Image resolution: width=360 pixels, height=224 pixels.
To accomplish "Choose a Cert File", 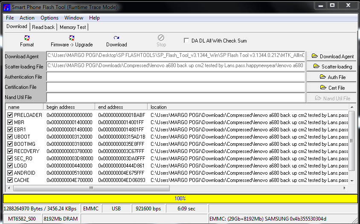I will pyautogui.click(x=332, y=88).
